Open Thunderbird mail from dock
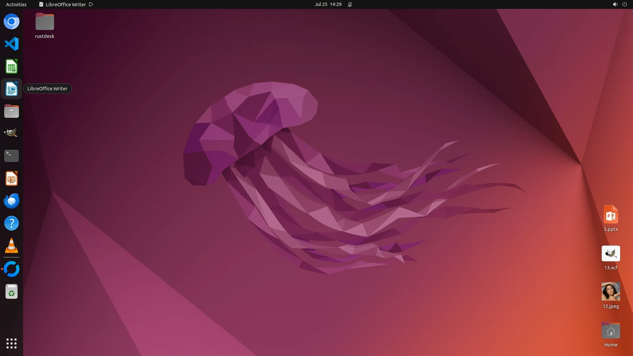The image size is (633, 356). [x=12, y=201]
